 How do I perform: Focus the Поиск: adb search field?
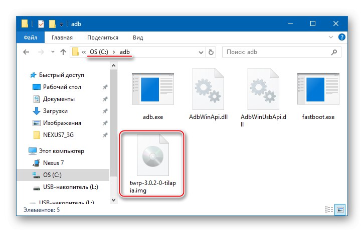click(x=277, y=52)
